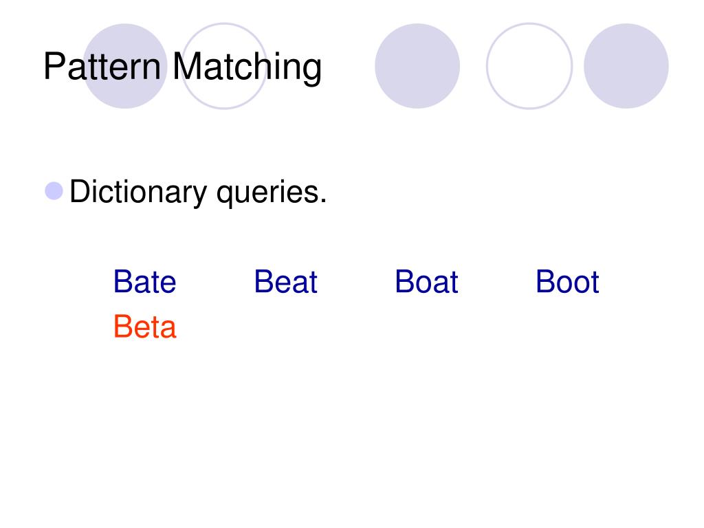704x528 pixels.
Task: Click the word "Matching" in the title
Action: [247, 67]
